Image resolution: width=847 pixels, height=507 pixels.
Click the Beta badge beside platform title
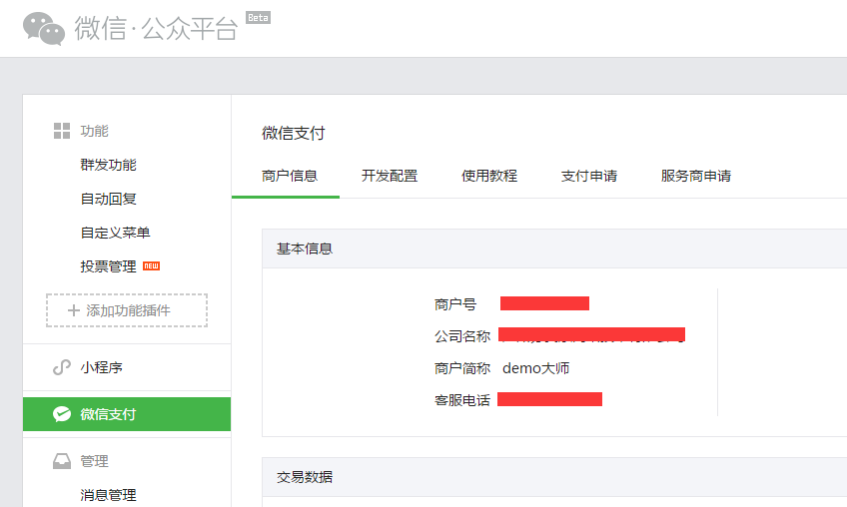pyautogui.click(x=259, y=18)
